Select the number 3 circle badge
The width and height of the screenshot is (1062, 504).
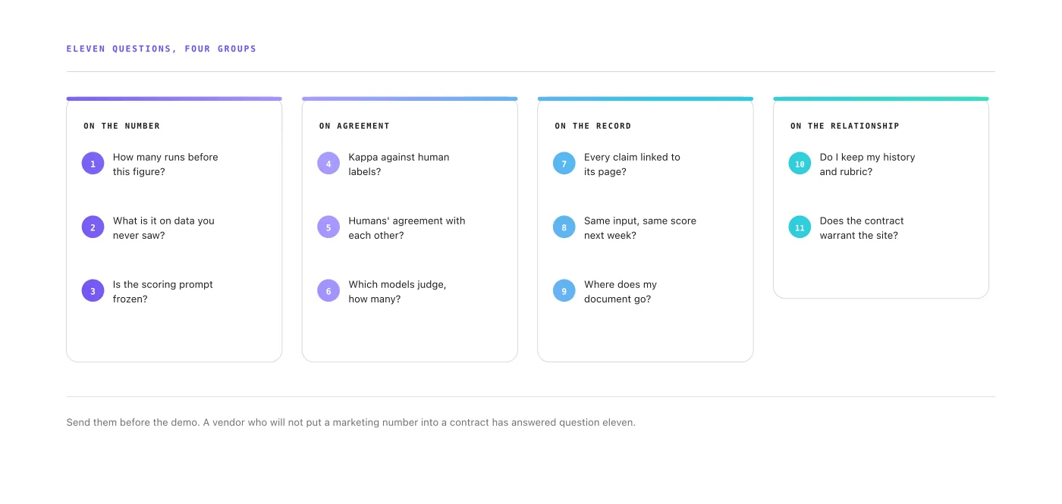point(93,290)
